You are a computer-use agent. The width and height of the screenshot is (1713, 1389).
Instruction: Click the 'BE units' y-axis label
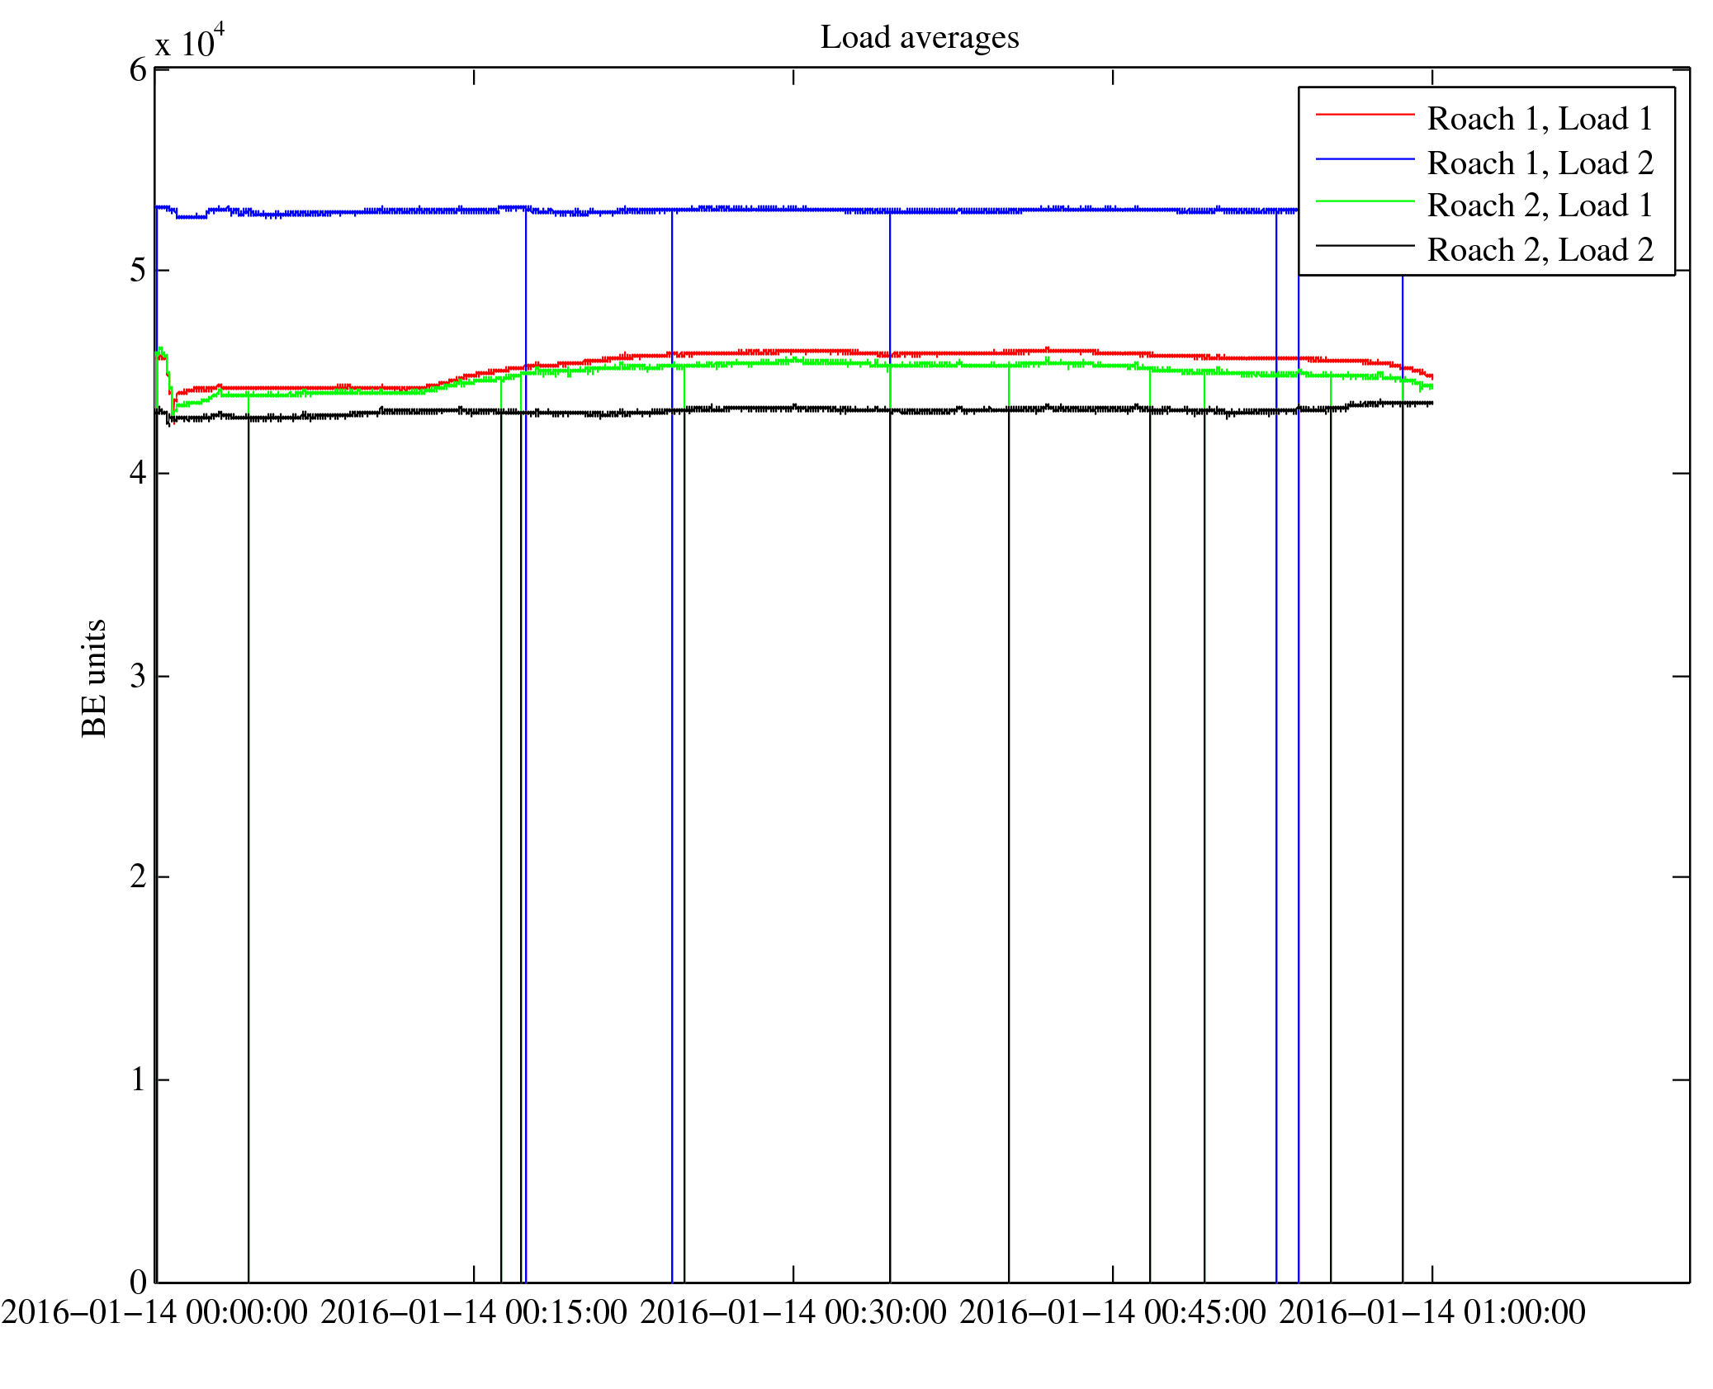coord(95,678)
